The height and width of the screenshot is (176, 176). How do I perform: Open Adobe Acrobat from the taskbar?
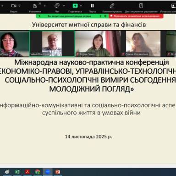[x=27, y=172]
